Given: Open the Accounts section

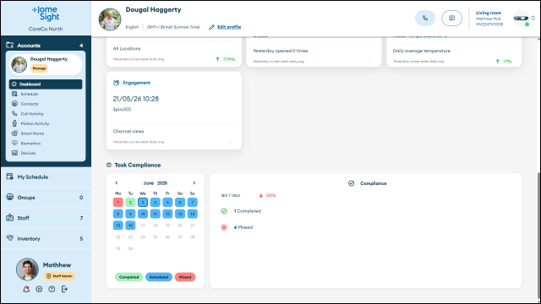Looking at the screenshot, I should pos(46,45).
